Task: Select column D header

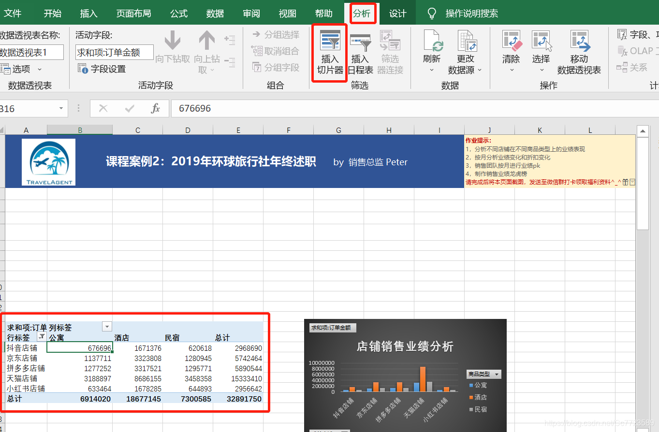Action: [x=188, y=130]
